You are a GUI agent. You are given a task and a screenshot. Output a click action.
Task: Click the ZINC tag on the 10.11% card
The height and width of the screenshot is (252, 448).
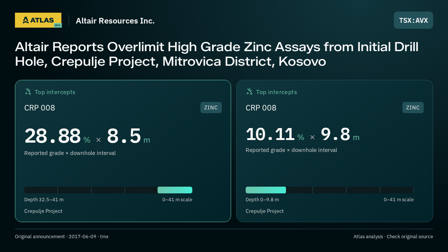pos(413,108)
